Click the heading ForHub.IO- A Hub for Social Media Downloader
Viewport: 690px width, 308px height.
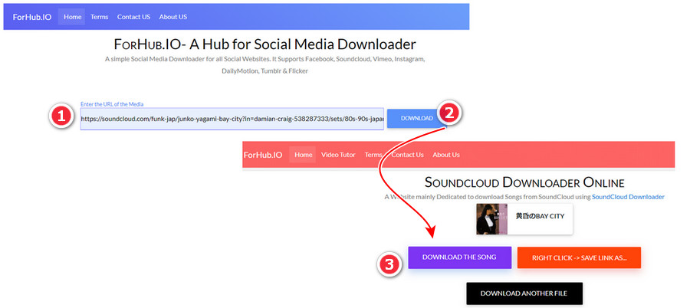(265, 44)
